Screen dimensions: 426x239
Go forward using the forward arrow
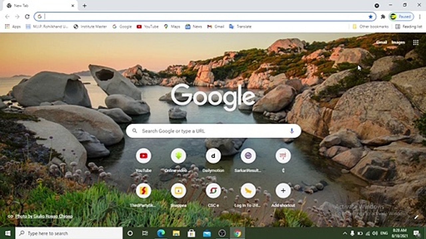[x=17, y=17]
